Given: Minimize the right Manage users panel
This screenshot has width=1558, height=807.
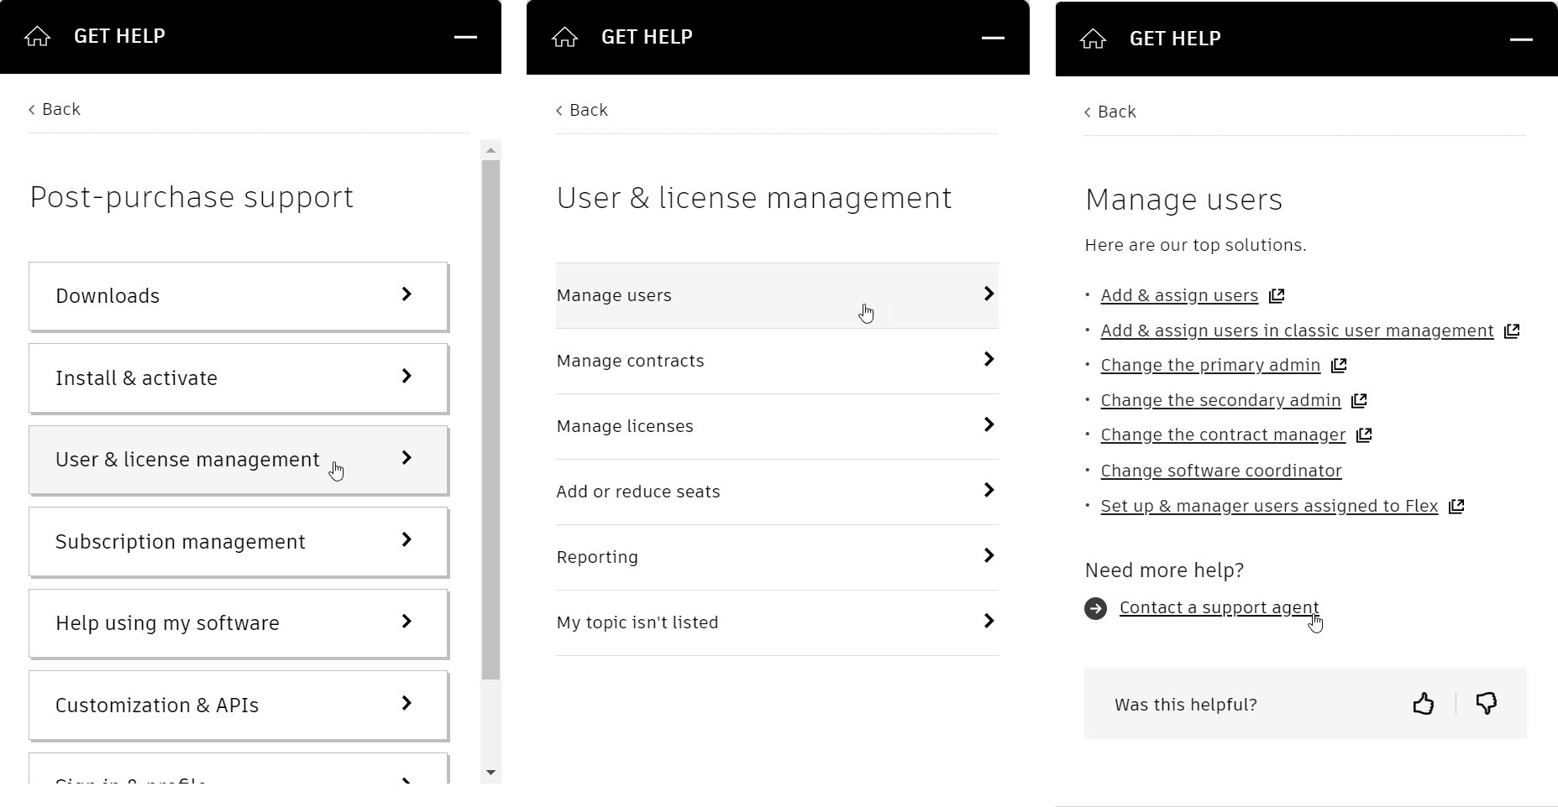Looking at the screenshot, I should click(x=1521, y=39).
